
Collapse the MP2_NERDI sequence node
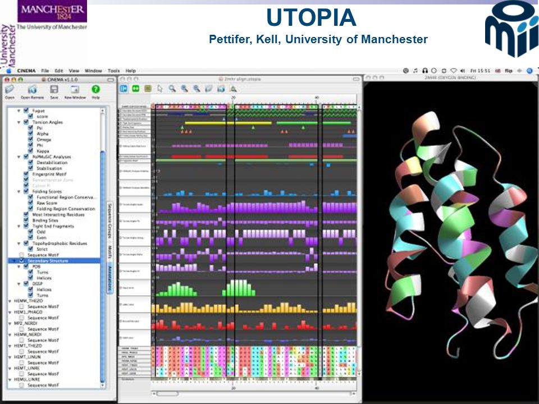pyautogui.click(x=10, y=324)
